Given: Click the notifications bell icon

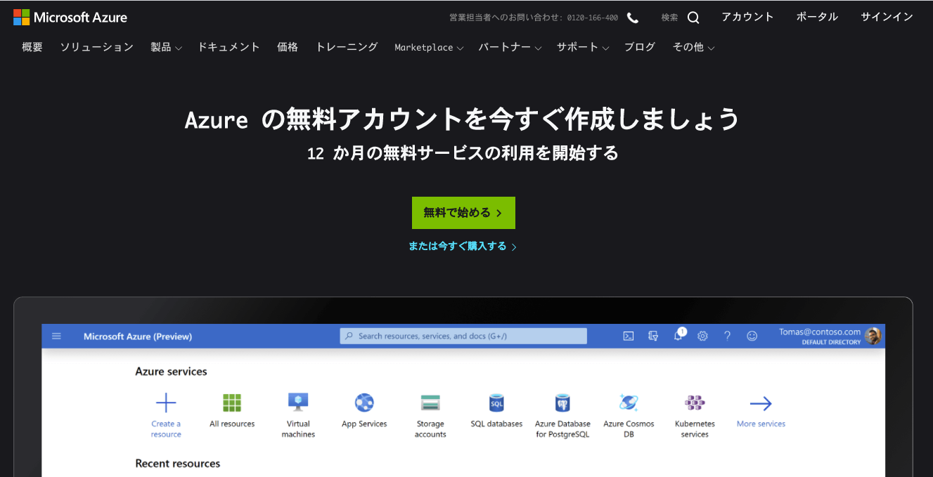Looking at the screenshot, I should (x=678, y=336).
